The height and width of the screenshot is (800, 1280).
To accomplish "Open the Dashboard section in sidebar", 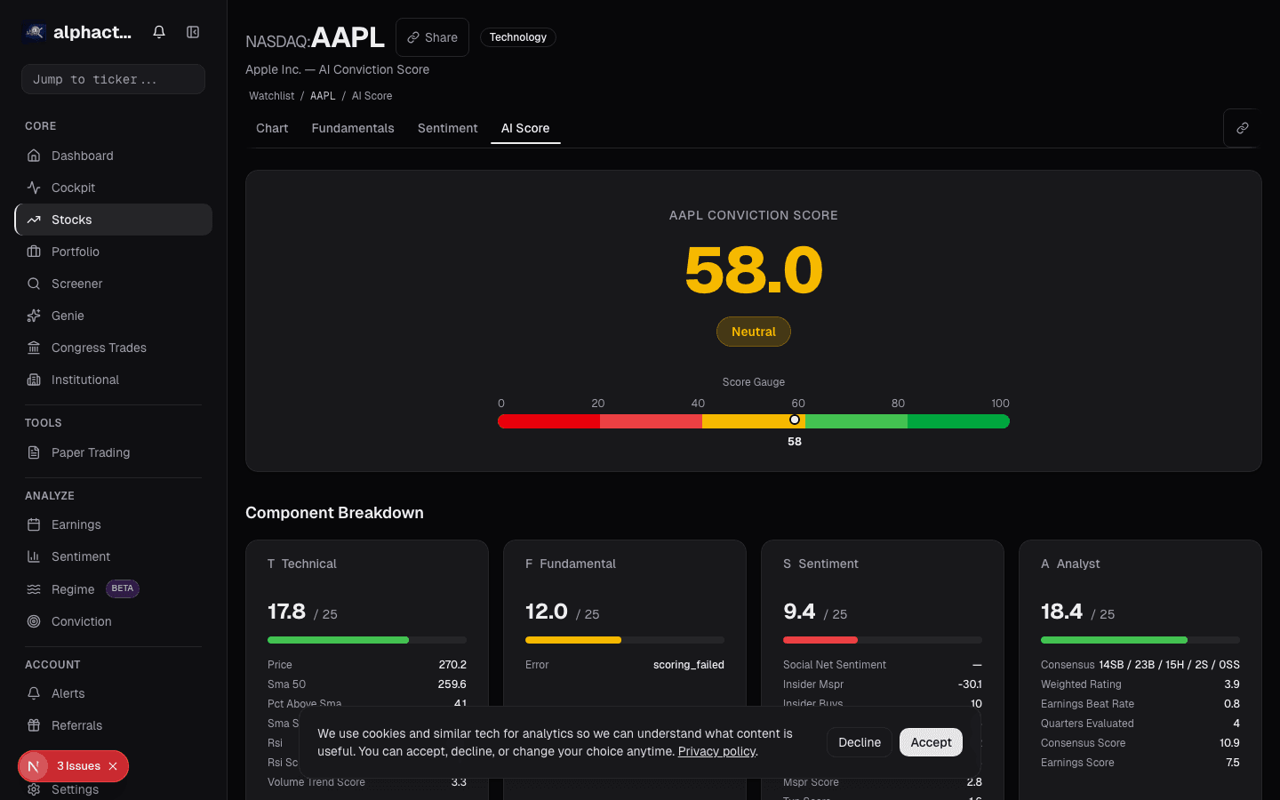I will coord(80,156).
